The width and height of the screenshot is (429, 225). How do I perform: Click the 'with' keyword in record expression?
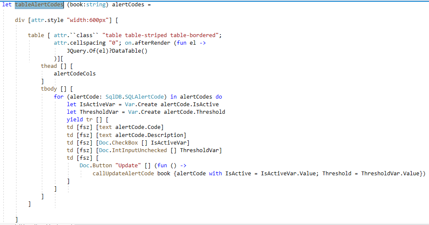[x=215, y=174]
